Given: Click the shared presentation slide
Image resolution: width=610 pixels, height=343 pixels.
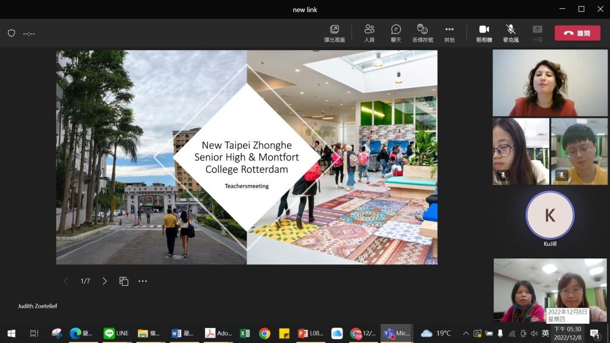Looking at the screenshot, I should (247, 157).
